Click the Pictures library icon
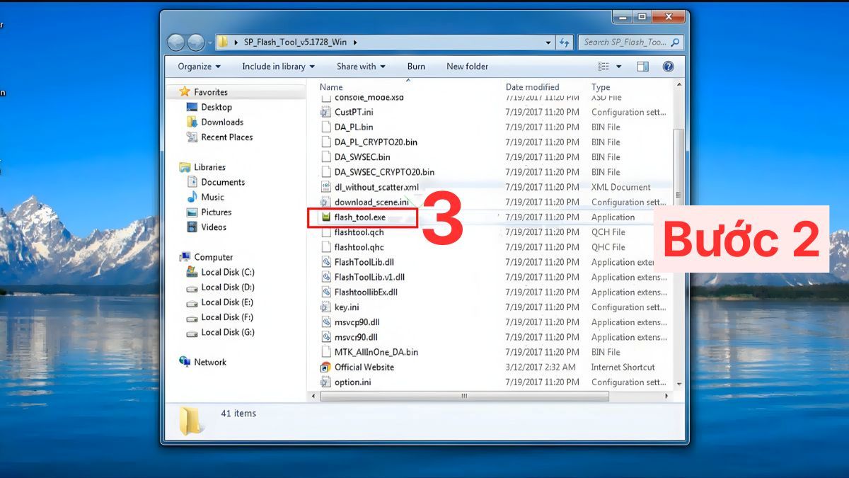 [192, 212]
